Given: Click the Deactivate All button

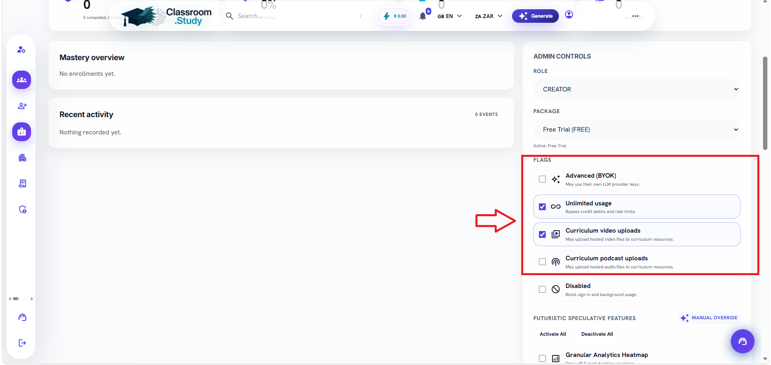Looking at the screenshot, I should [597, 334].
